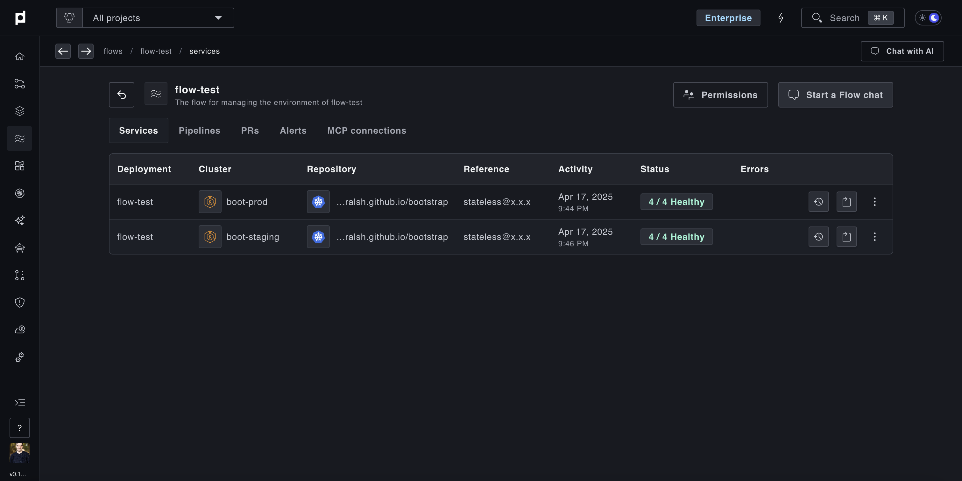Click Start a Flow chat button

pyautogui.click(x=835, y=95)
